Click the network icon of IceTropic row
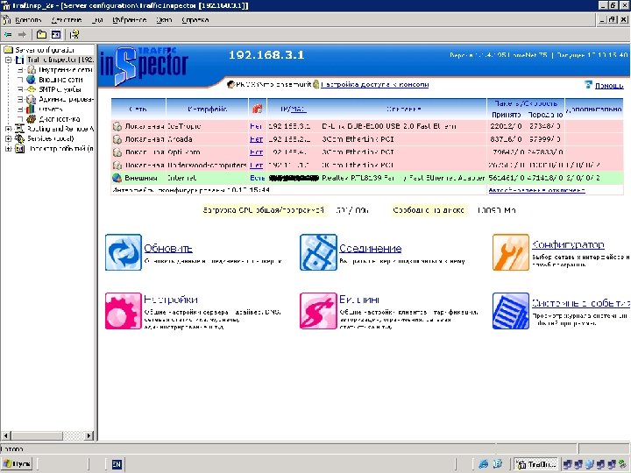The width and height of the screenshot is (631, 473). coord(117,126)
